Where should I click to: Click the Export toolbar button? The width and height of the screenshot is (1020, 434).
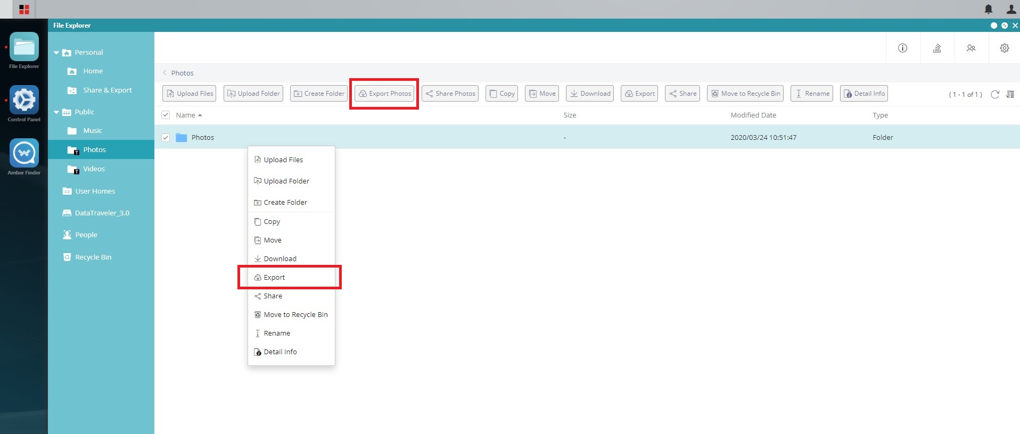point(639,93)
